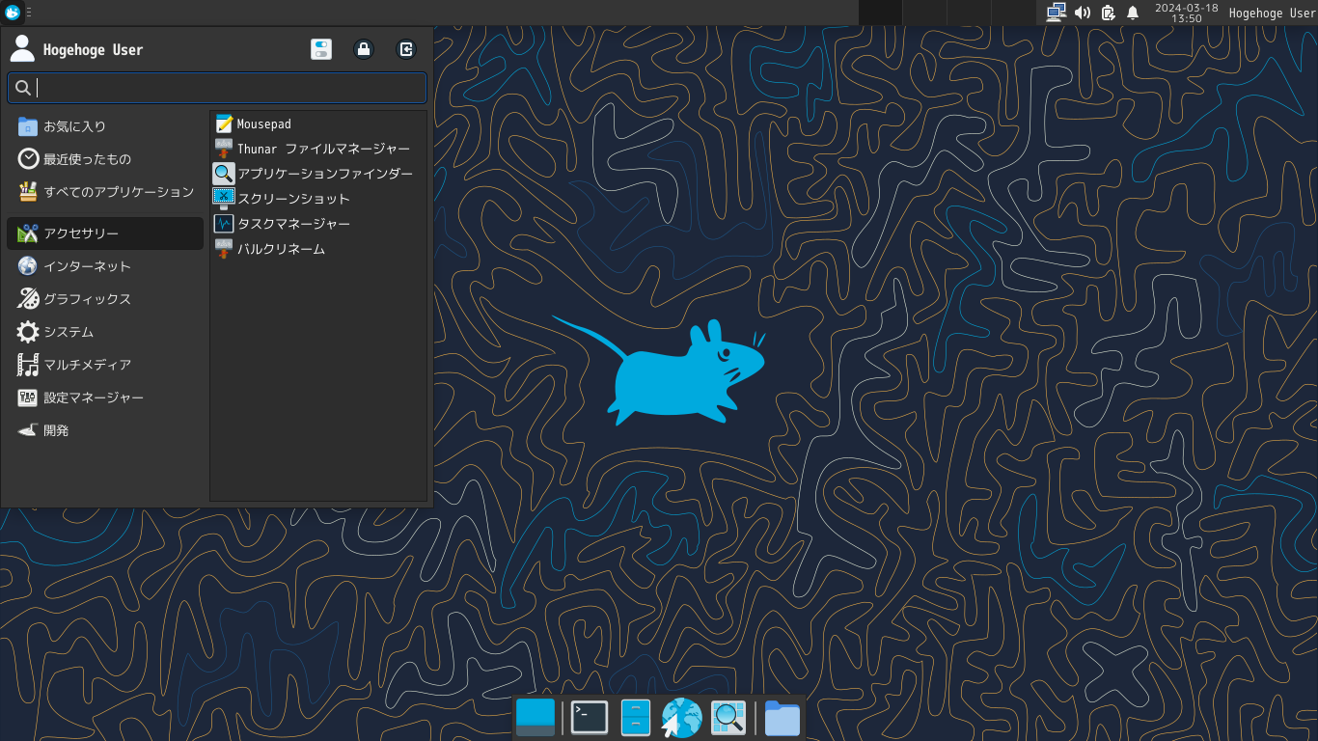Launch the web browser dock icon
Image resolution: width=1318 pixels, height=741 pixels.
click(681, 718)
